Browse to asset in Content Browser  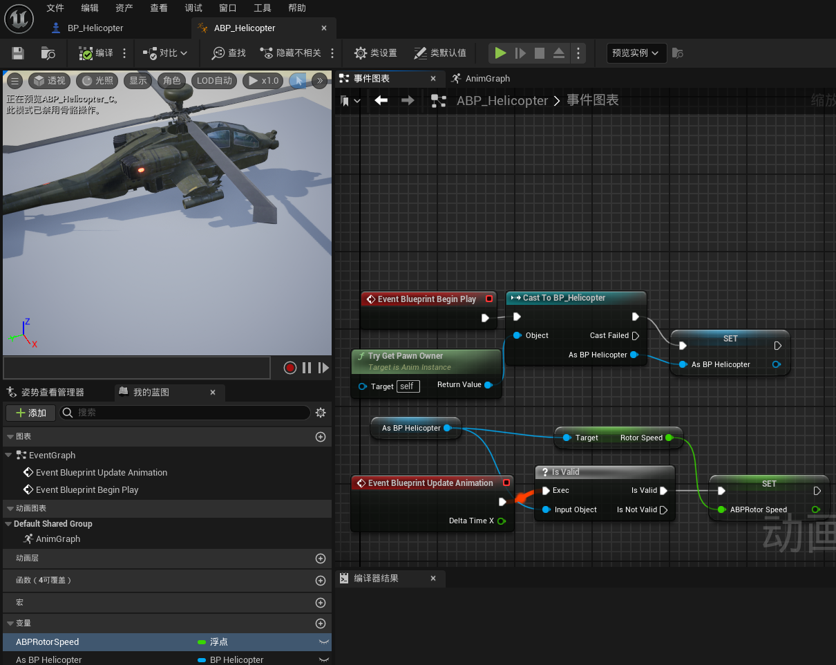pos(48,53)
